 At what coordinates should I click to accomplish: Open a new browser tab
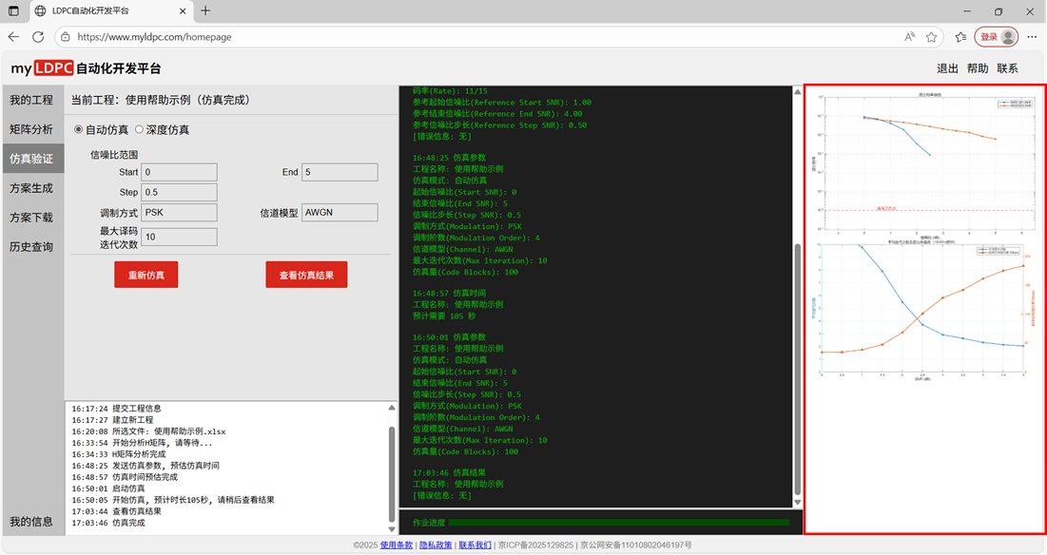pos(206,11)
